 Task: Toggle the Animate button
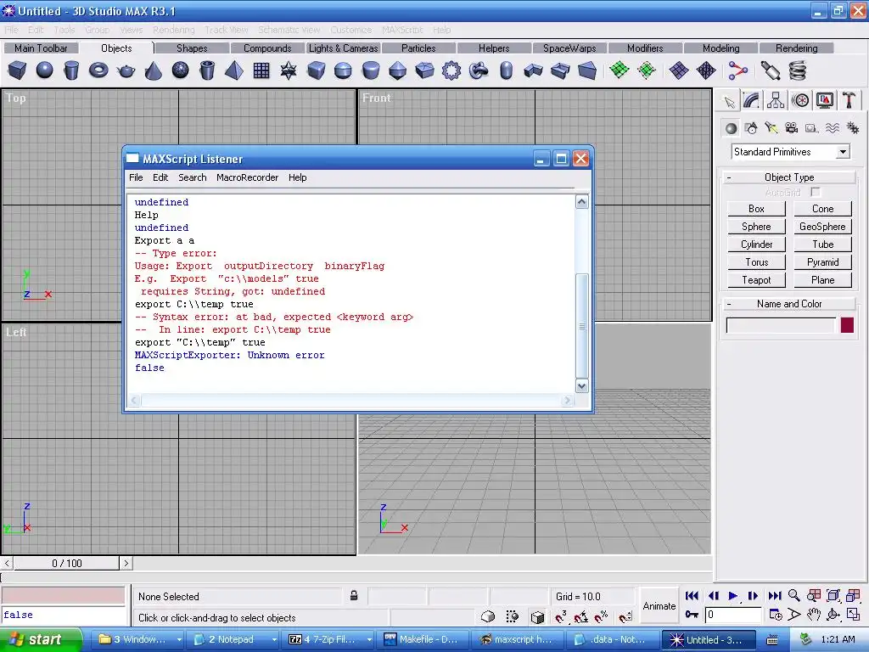click(x=659, y=605)
